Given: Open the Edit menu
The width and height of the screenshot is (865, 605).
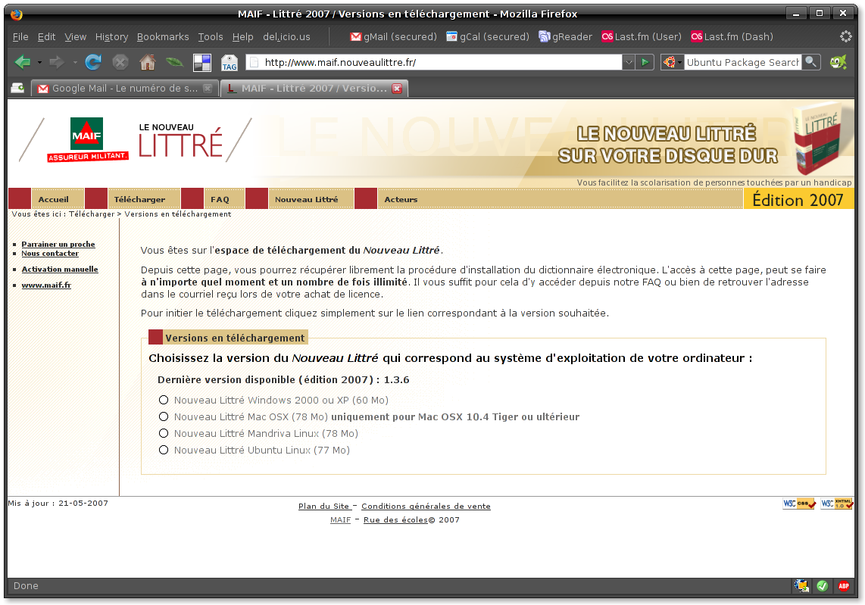Looking at the screenshot, I should tap(46, 37).
